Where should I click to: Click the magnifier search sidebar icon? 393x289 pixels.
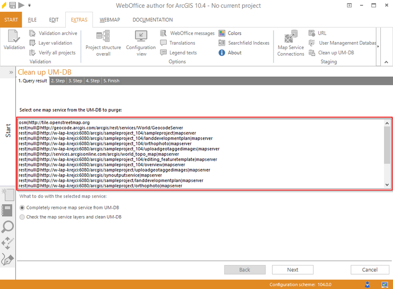click(x=8, y=226)
